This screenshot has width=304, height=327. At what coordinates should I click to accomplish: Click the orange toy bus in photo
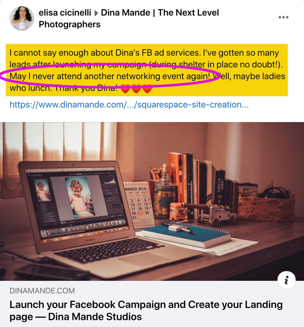pyautogui.click(x=178, y=212)
